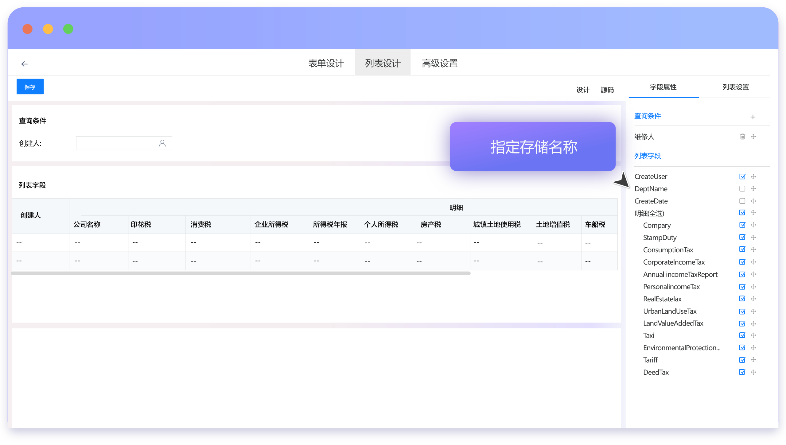
Task: Click move handle for ConsumptionTax field
Action: [x=753, y=249]
